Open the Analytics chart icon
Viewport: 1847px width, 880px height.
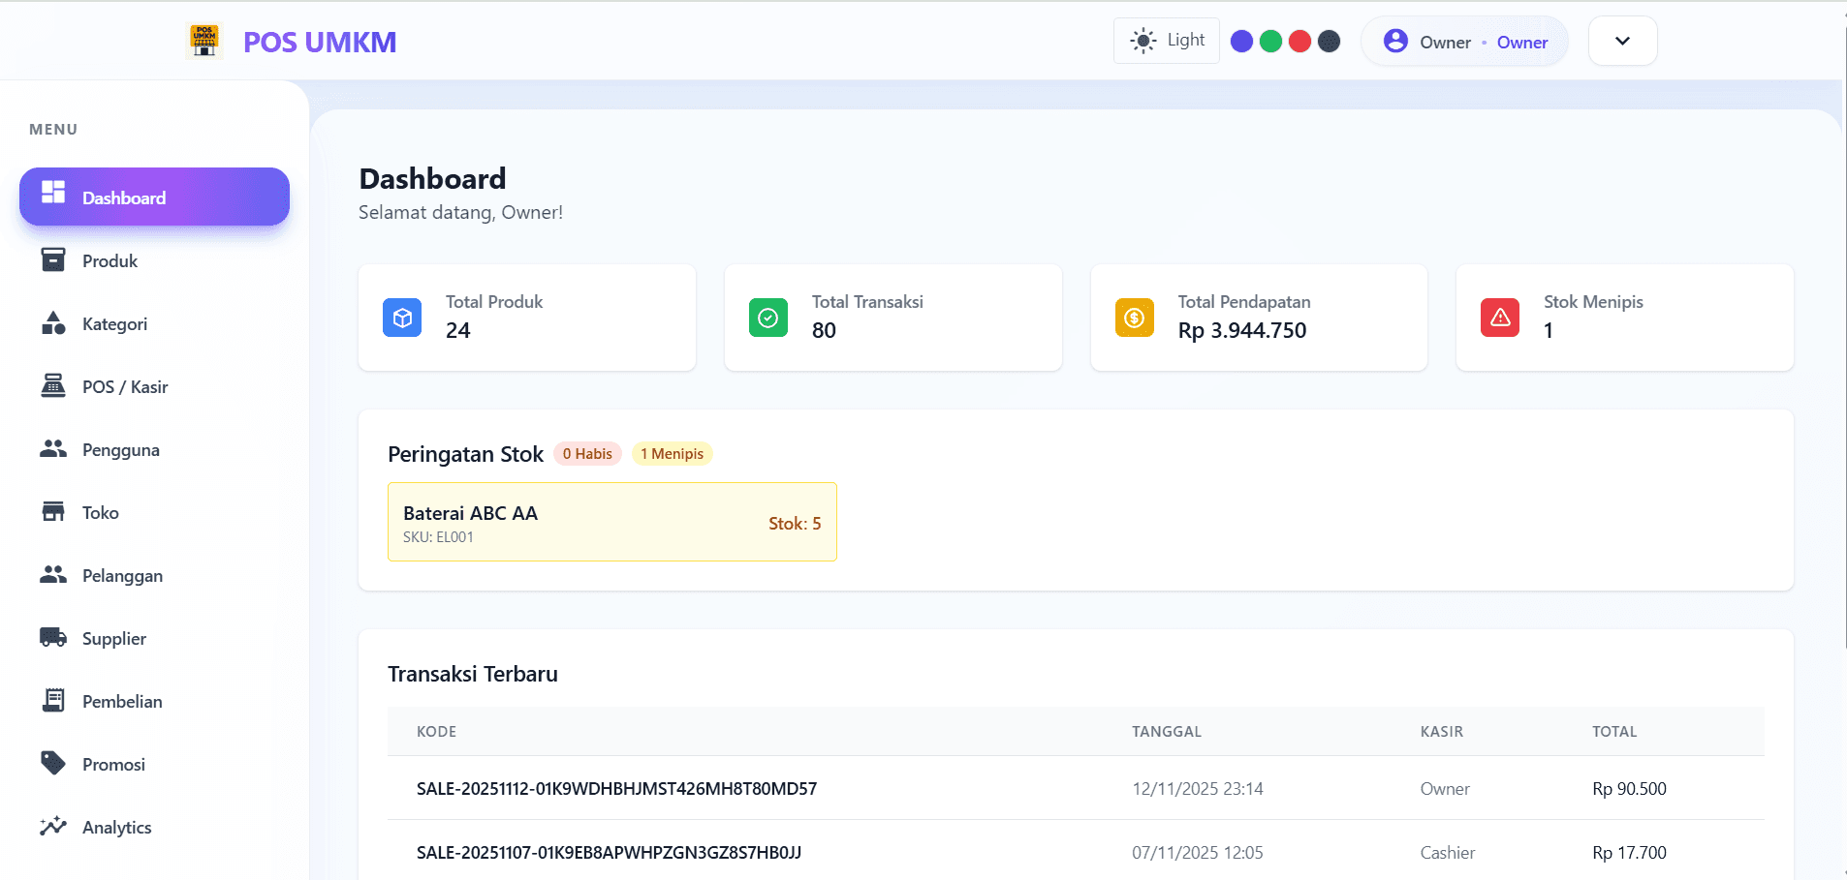click(x=53, y=827)
